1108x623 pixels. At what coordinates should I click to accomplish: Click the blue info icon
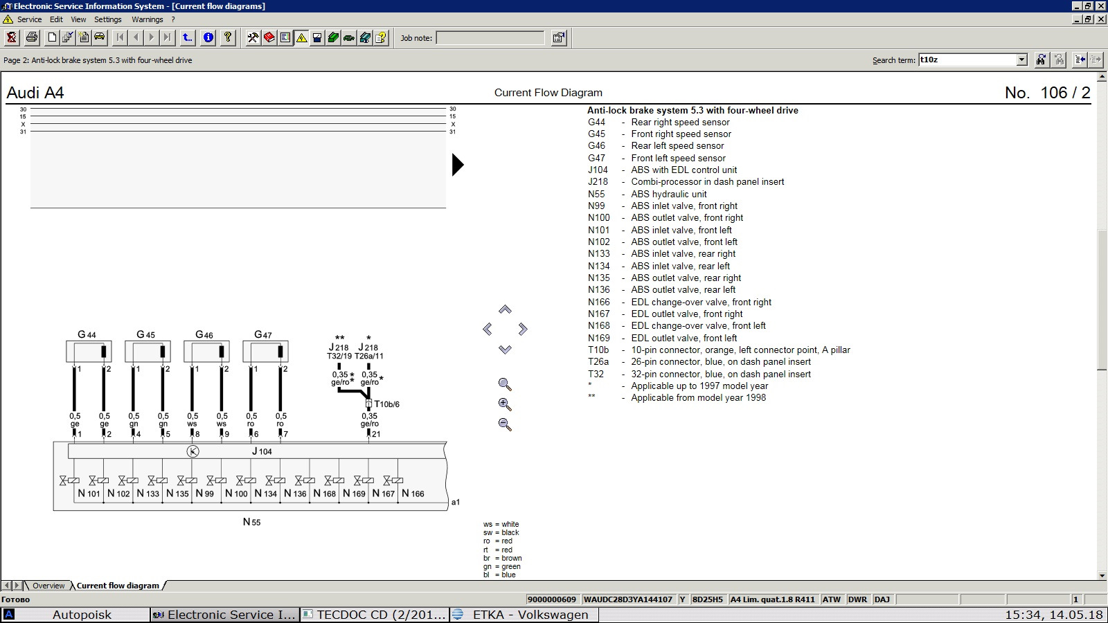tap(208, 38)
